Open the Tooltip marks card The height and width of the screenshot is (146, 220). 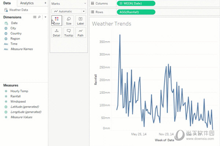pos(69,32)
